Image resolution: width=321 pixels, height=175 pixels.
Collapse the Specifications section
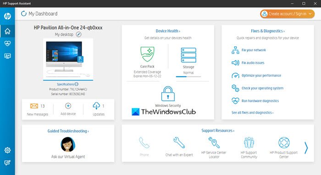click(x=77, y=84)
